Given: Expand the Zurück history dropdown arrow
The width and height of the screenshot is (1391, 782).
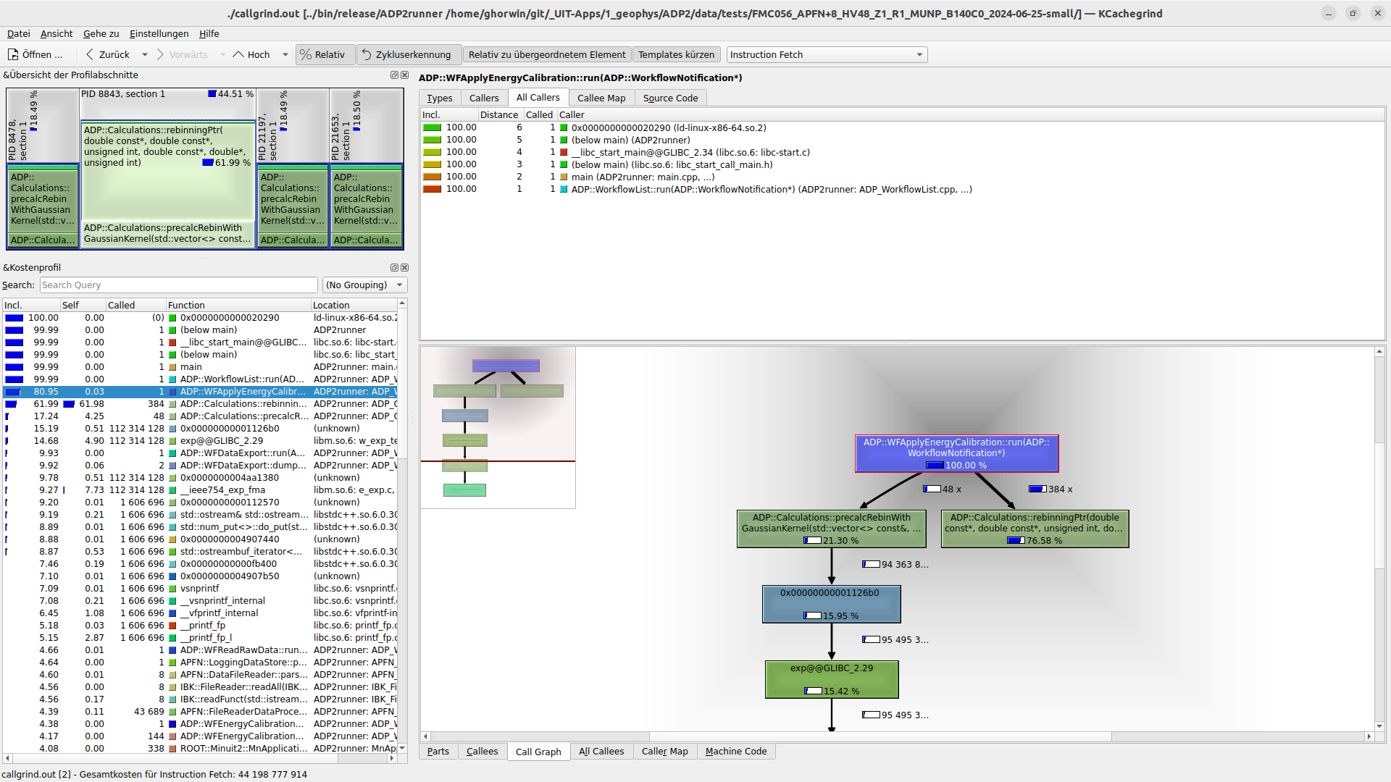Looking at the screenshot, I should 145,54.
